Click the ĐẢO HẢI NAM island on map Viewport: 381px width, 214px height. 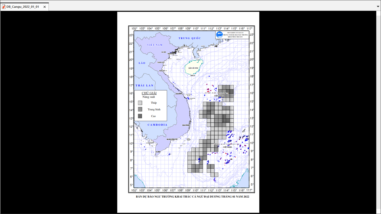tap(193, 68)
